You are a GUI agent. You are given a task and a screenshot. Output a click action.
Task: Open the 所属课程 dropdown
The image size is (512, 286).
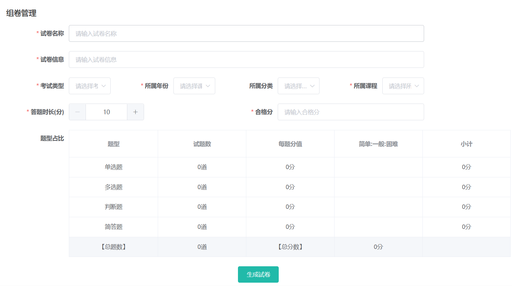(403, 86)
